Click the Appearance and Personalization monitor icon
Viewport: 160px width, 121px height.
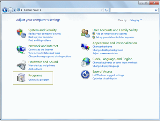[85, 47]
